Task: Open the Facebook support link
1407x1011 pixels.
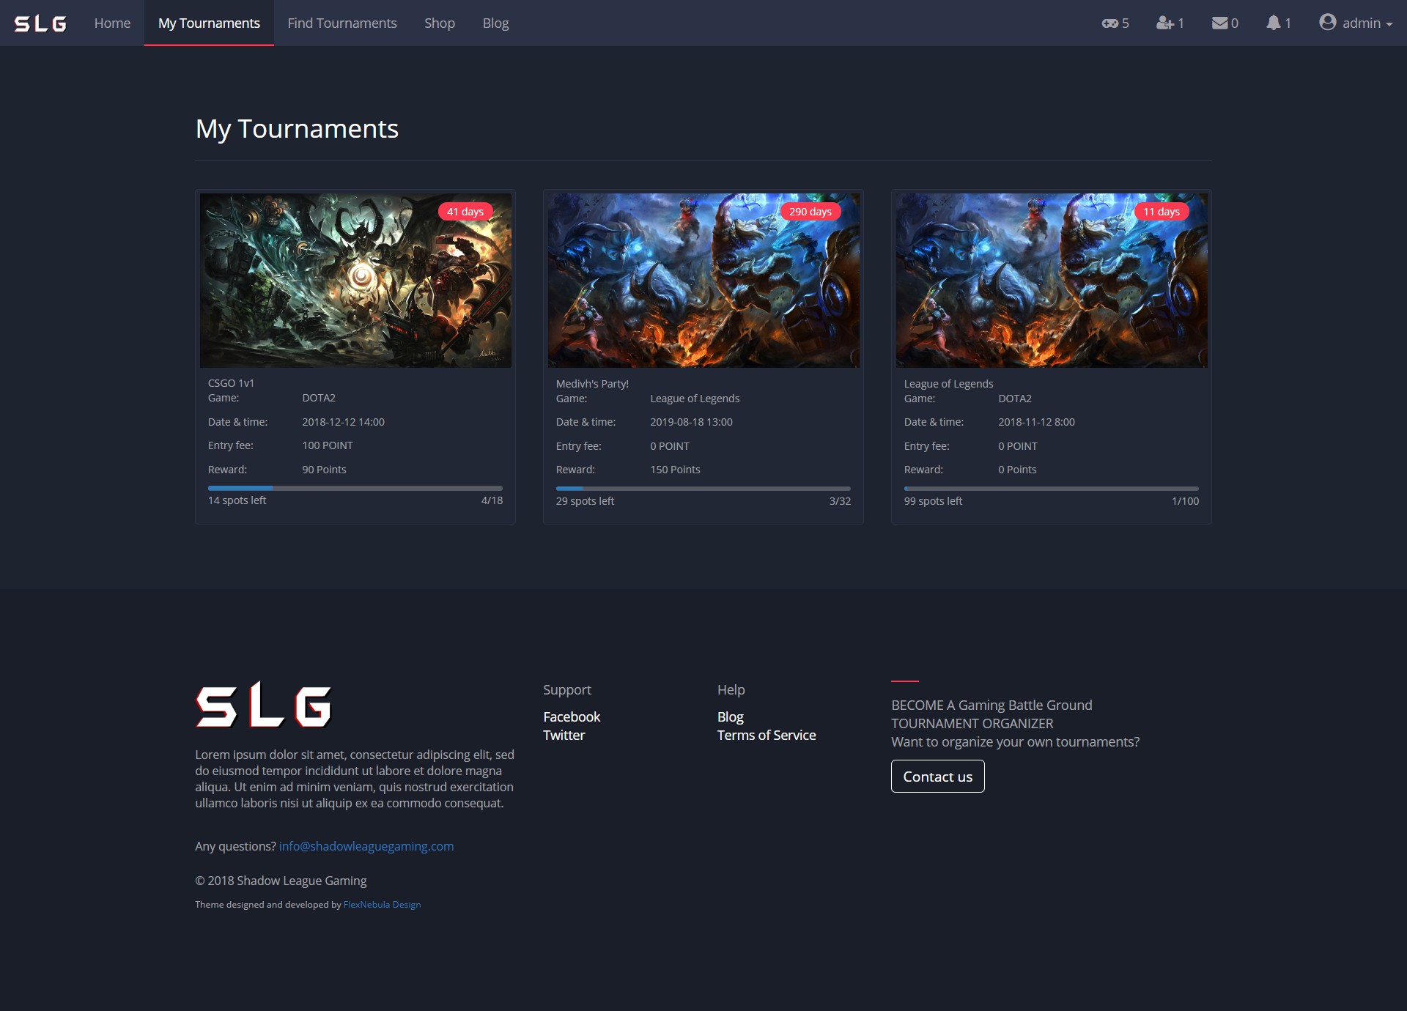Action: click(571, 716)
